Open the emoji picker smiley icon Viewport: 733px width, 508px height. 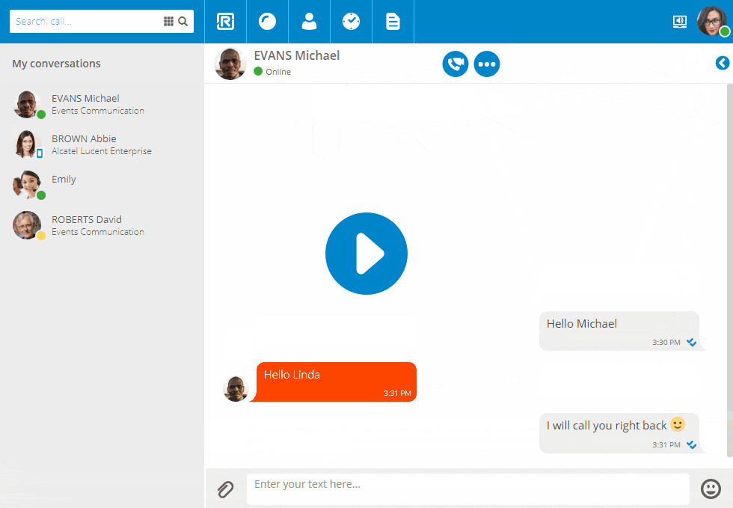(711, 489)
